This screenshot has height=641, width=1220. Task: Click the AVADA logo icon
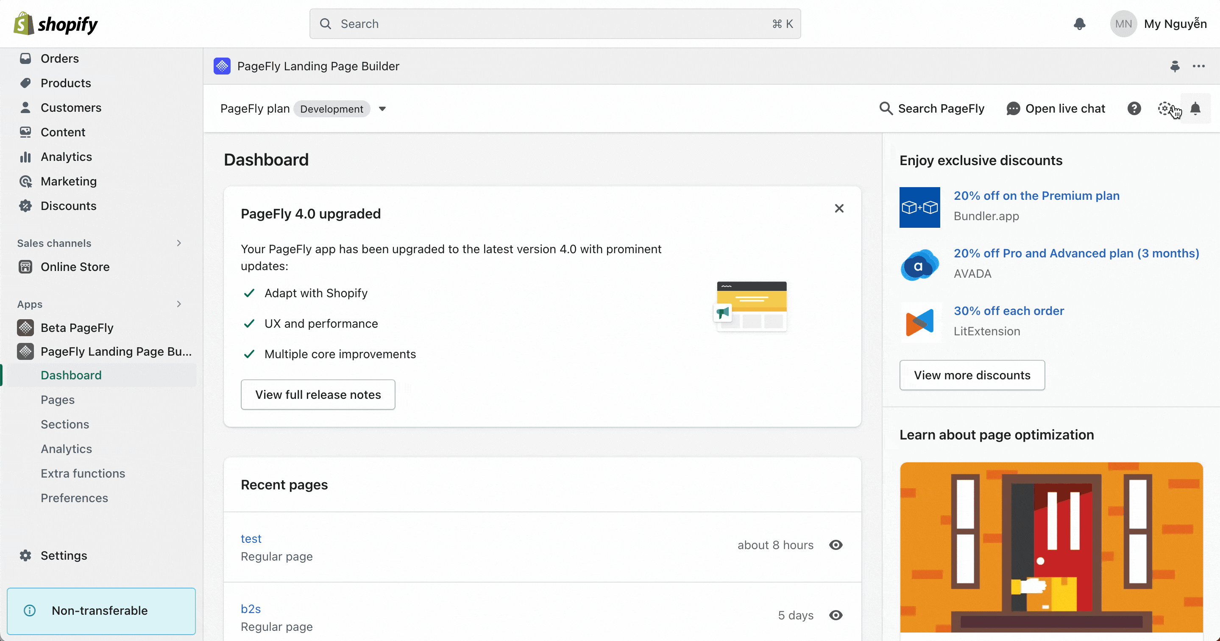tap(920, 265)
